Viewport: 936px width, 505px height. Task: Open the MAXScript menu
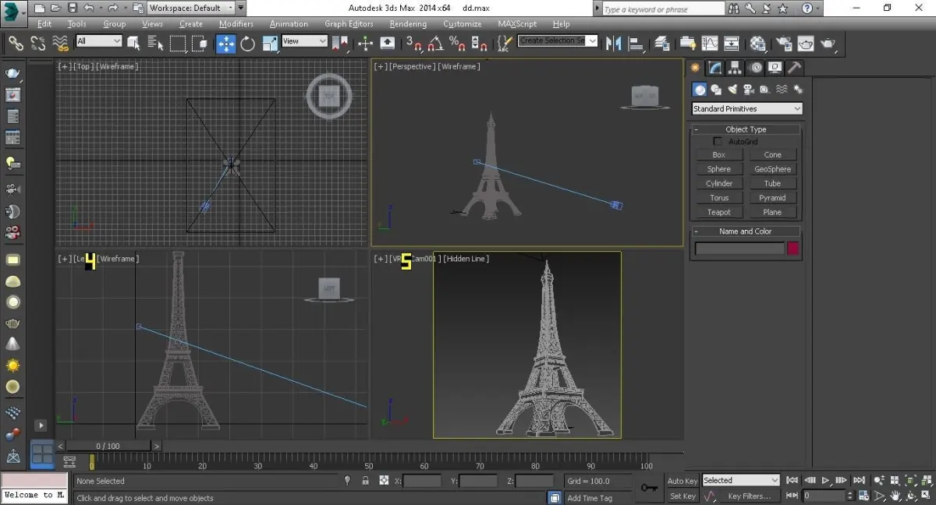pyautogui.click(x=518, y=24)
